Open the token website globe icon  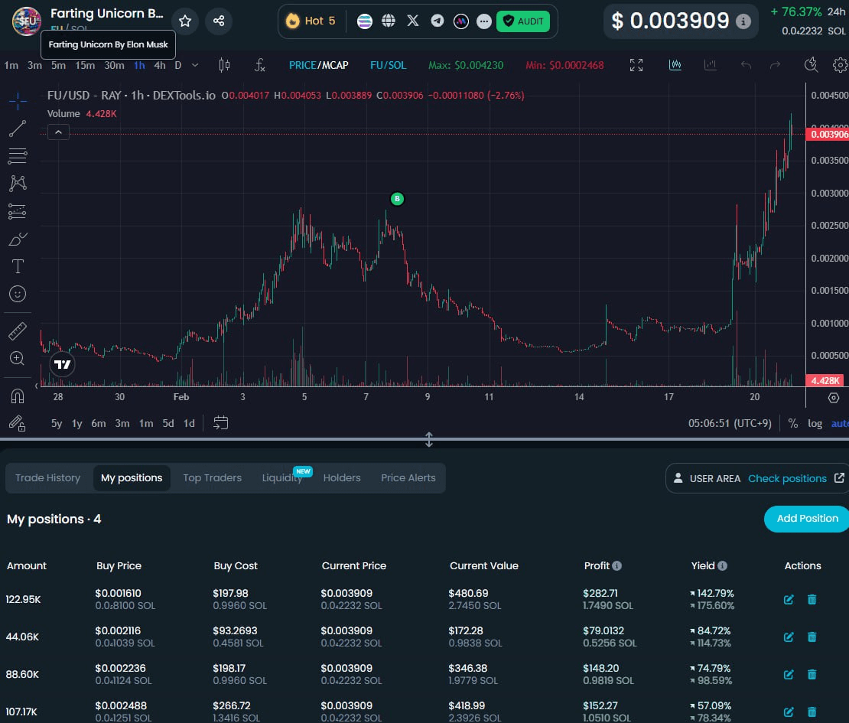coord(389,21)
